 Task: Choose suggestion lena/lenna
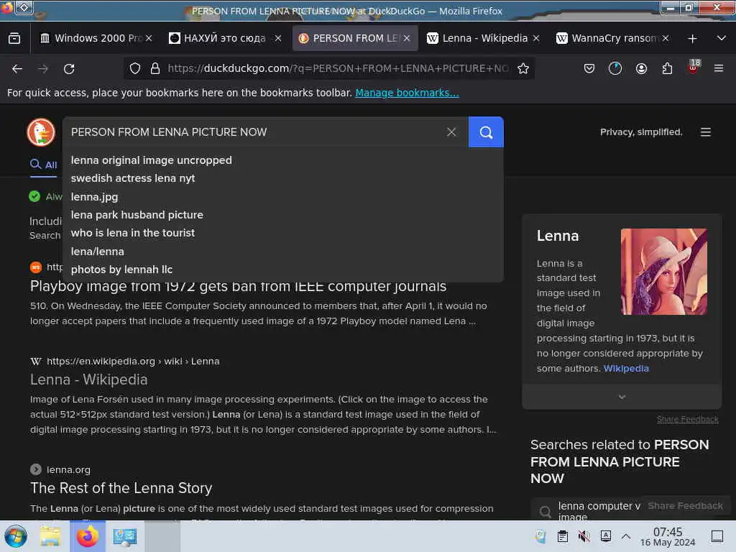pyautogui.click(x=98, y=252)
